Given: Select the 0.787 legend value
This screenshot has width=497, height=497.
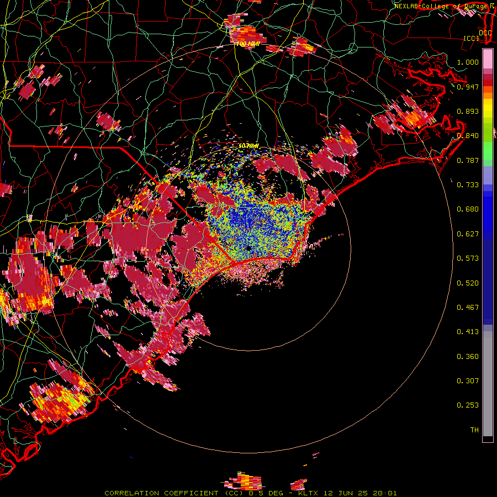Looking at the screenshot, I should [x=468, y=160].
